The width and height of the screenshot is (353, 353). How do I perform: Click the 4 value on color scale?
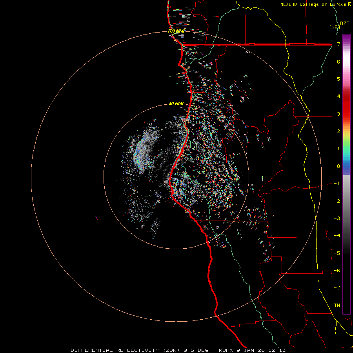click(x=338, y=96)
